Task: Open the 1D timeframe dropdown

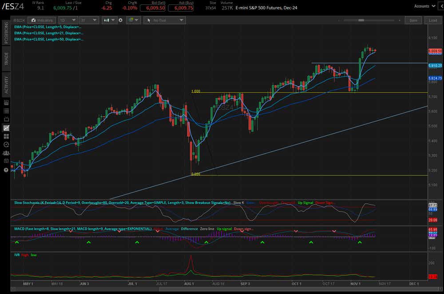Action: pos(67,20)
